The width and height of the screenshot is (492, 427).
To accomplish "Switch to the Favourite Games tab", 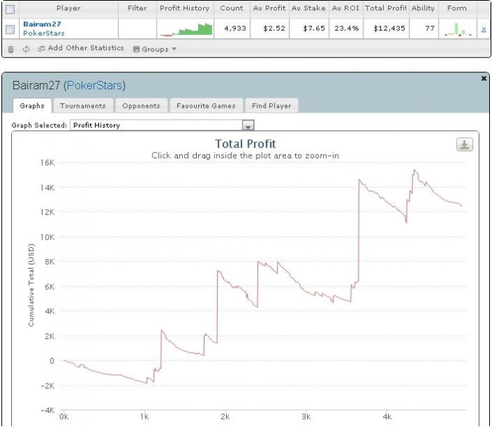I will coord(206,106).
